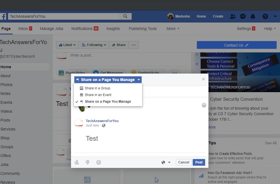This screenshot has height=184, width=280.
Task: Expand the Liked dropdown button
Action: [x=67, y=45]
